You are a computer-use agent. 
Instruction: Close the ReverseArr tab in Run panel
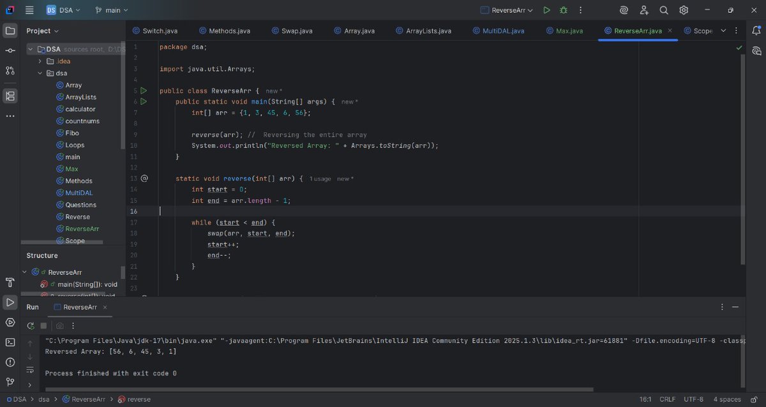105,307
